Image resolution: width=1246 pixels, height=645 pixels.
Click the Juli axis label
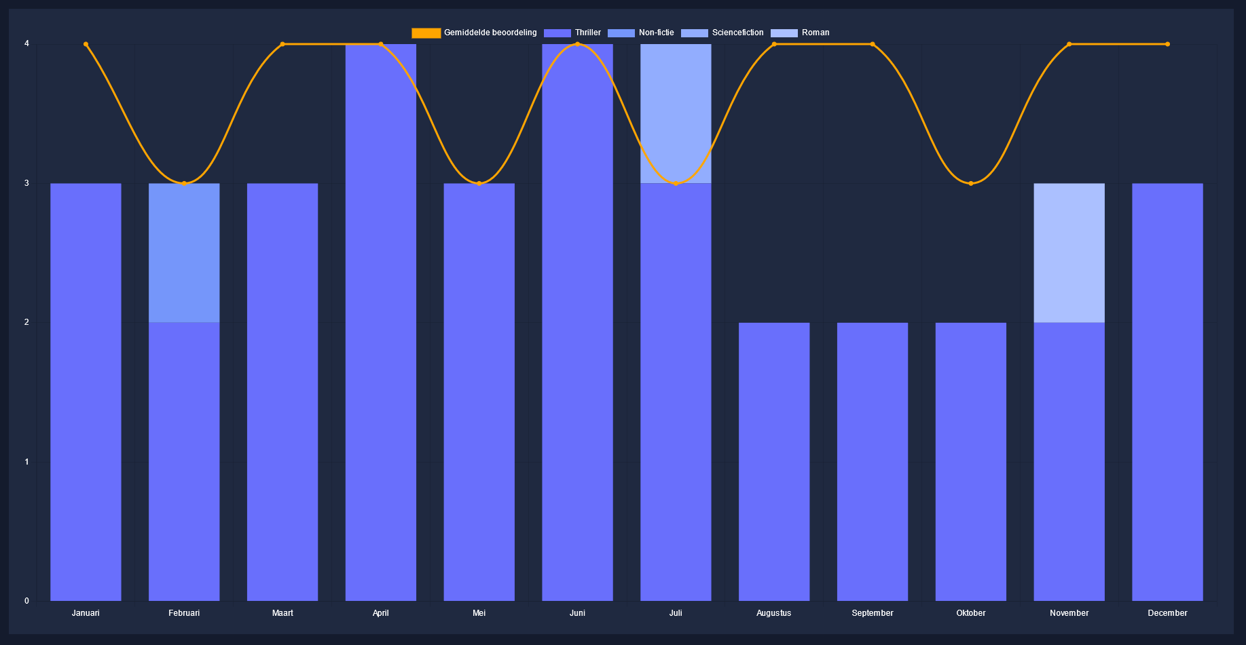tap(676, 613)
